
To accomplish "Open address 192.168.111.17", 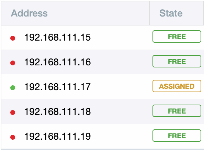I will 57,87.
